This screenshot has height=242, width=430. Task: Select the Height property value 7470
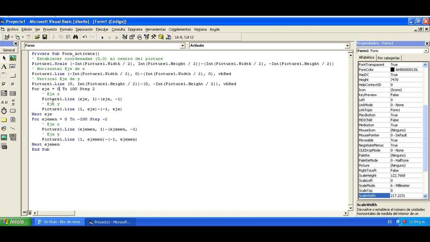tap(406, 80)
